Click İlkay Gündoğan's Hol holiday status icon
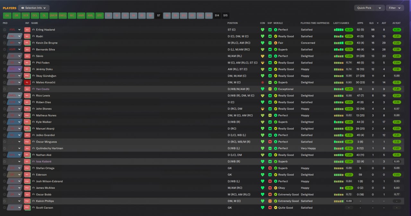Viewport: 411px width, 216px height. click(x=27, y=76)
